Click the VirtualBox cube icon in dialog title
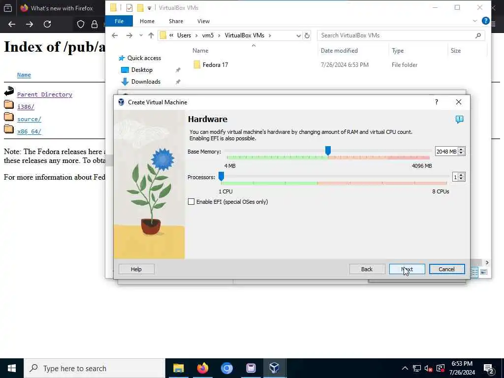The height and width of the screenshot is (378, 504). 121,102
